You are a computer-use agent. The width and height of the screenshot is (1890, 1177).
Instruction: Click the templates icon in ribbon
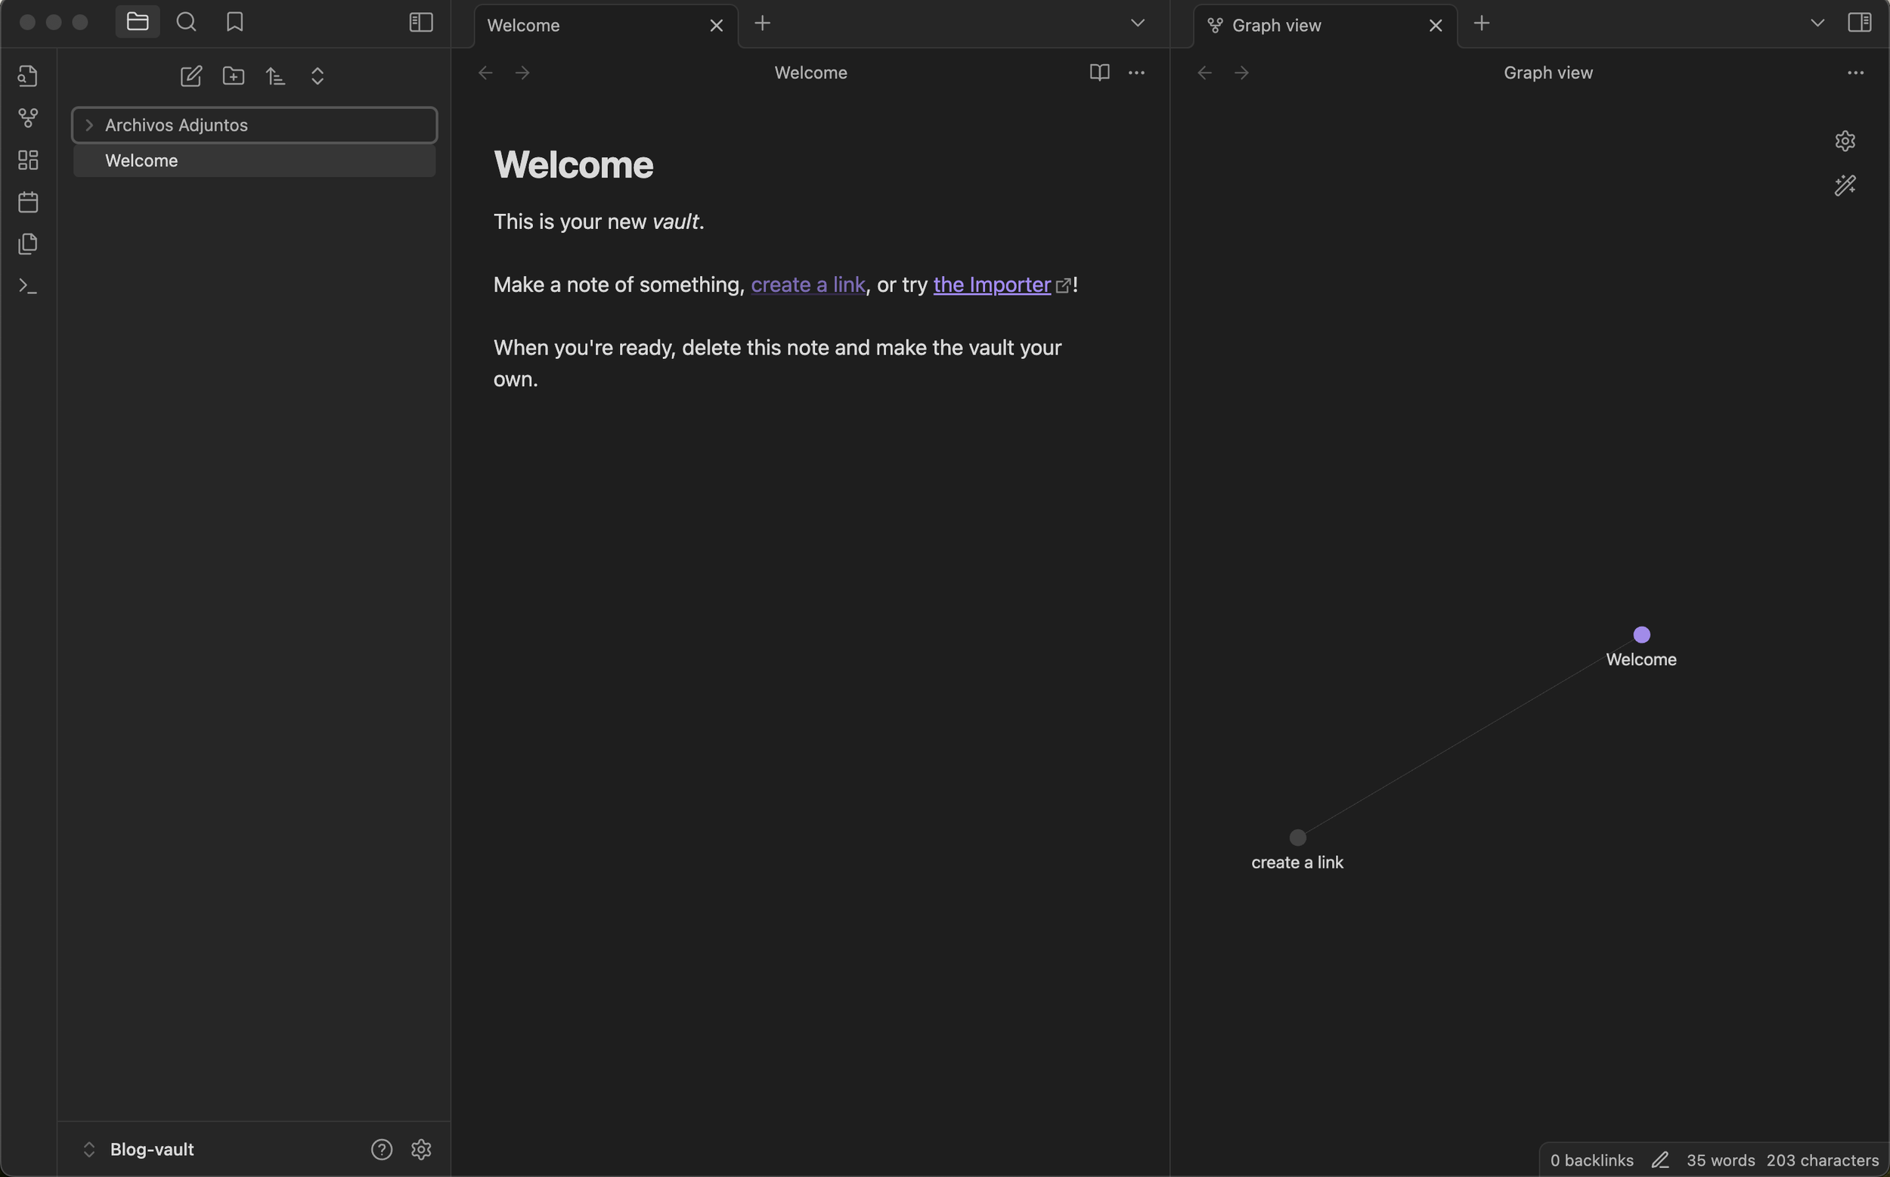(28, 243)
